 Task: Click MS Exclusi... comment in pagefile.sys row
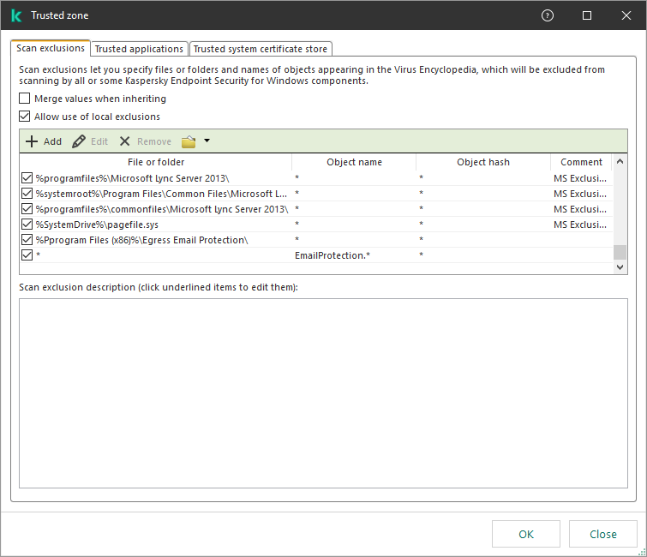(580, 225)
